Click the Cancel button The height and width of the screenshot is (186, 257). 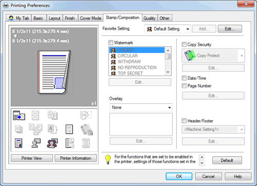pos(208,176)
